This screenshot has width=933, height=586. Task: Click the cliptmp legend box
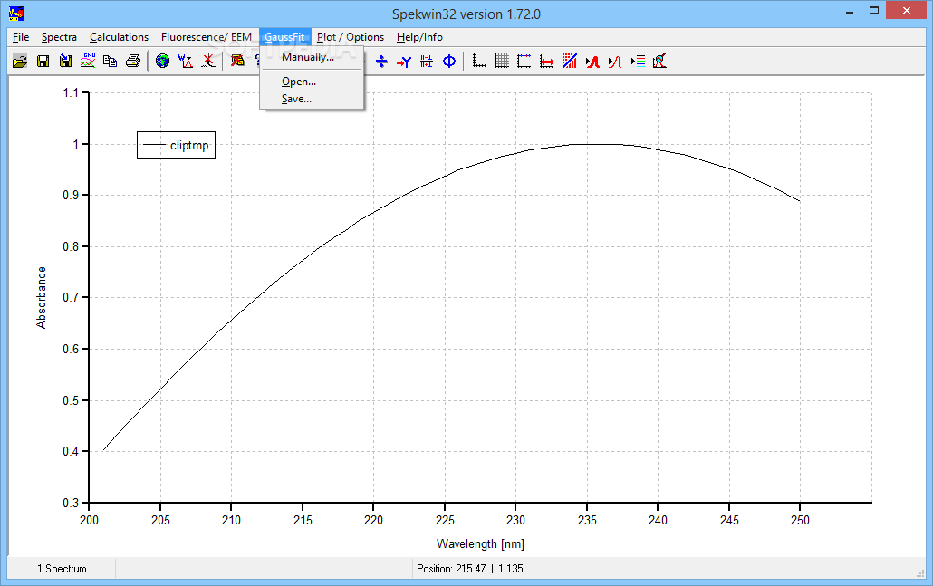click(x=176, y=145)
